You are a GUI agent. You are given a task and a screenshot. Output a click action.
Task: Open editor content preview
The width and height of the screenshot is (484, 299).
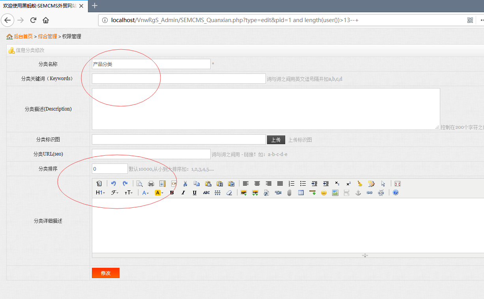click(140, 184)
